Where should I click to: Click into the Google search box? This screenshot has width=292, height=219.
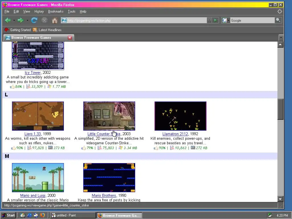(252, 20)
